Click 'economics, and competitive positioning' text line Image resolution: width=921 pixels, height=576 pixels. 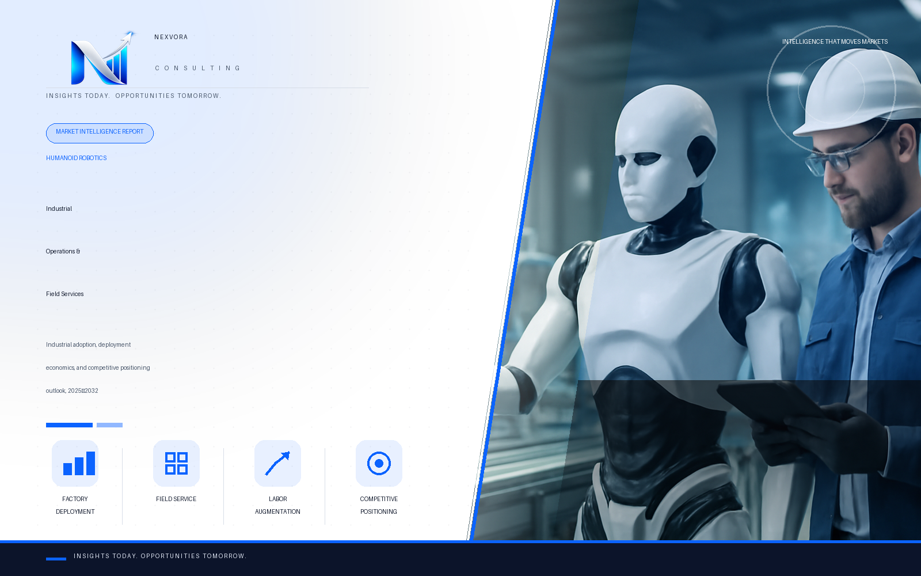tap(98, 367)
